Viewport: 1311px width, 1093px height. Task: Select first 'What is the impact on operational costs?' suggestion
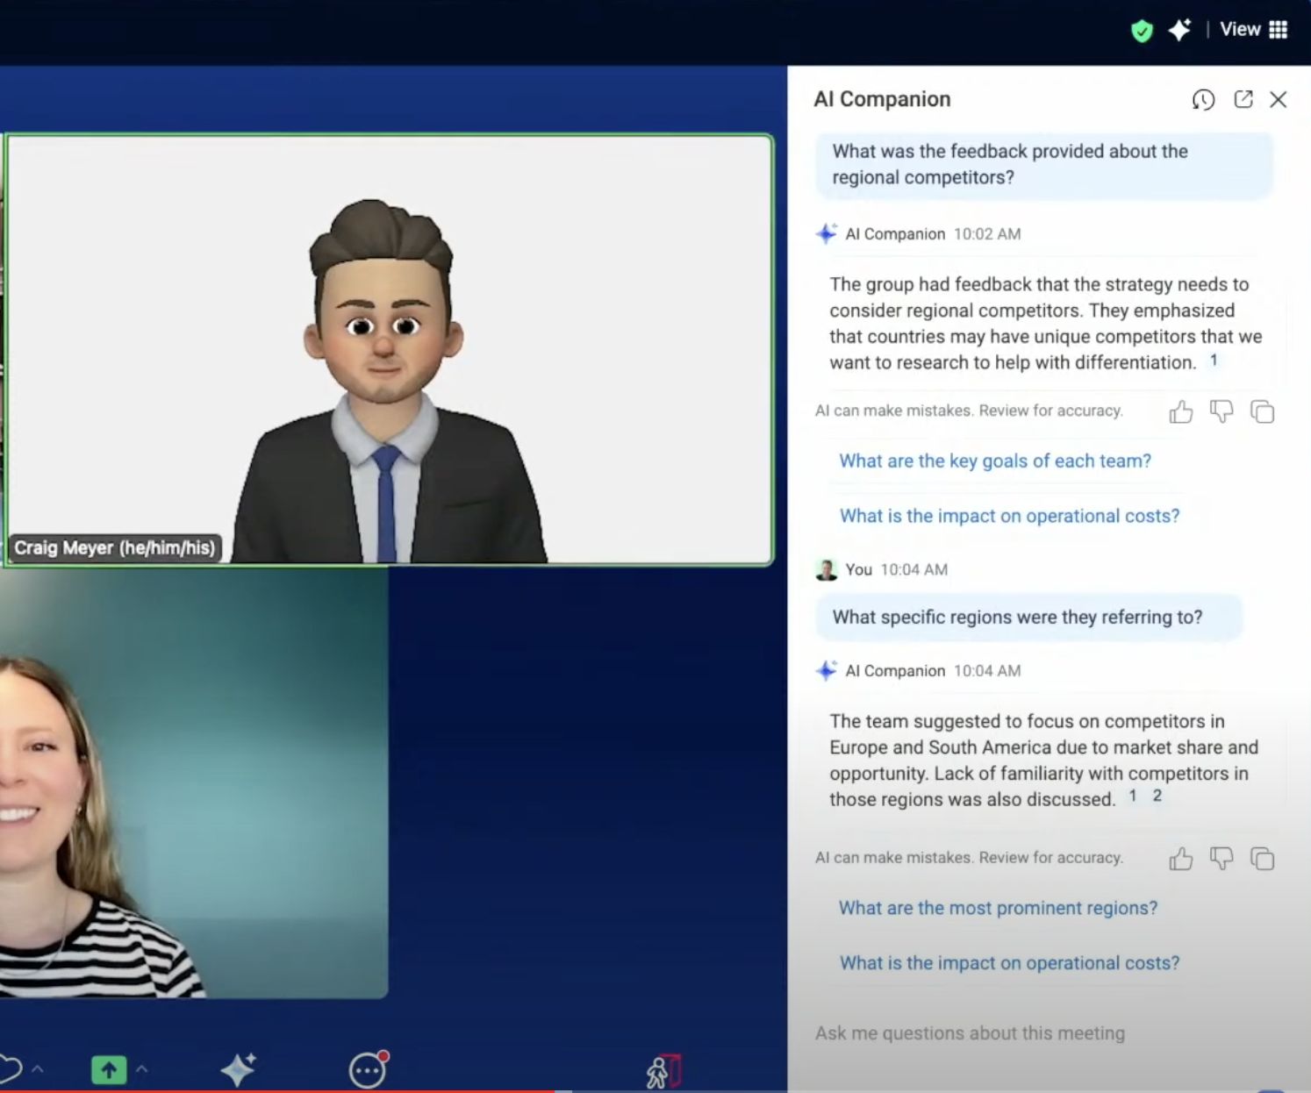click(x=1009, y=516)
